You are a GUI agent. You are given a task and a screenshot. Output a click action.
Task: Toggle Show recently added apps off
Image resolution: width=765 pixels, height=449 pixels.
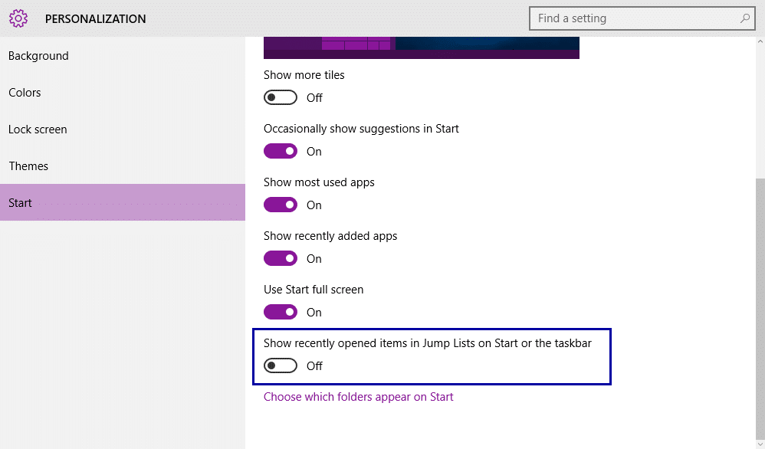pos(281,258)
